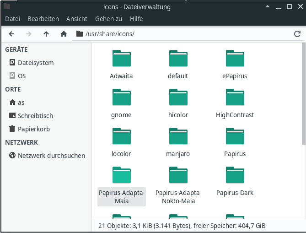This screenshot has height=233, width=306.
Task: Open Schreibtisch in the sidebar
Action: [x=47, y=116]
